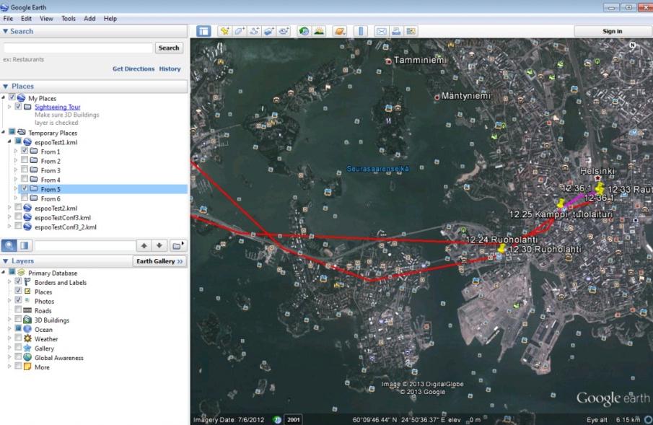The height and width of the screenshot is (425, 653).
Task: Move selected place up arrow
Action: (144, 246)
